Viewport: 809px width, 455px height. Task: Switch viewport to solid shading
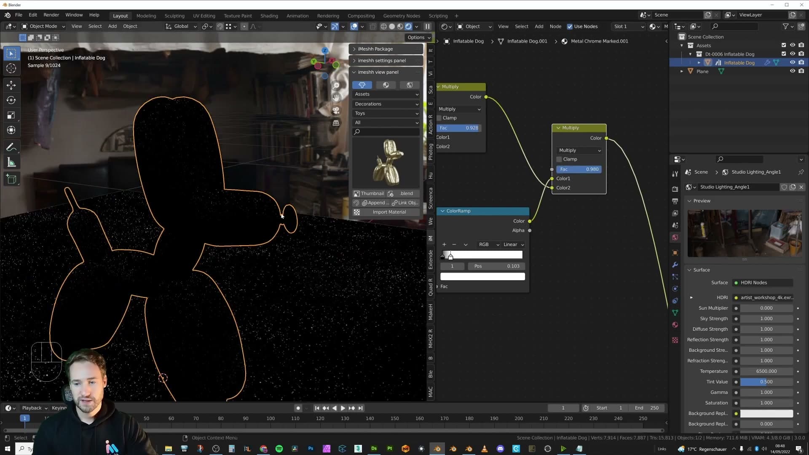pos(392,26)
